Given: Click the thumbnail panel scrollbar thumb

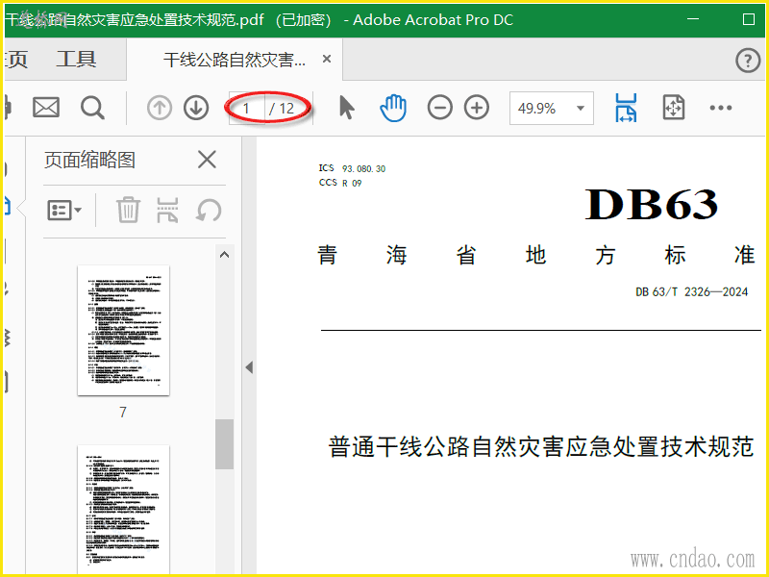Looking at the screenshot, I should [224, 444].
